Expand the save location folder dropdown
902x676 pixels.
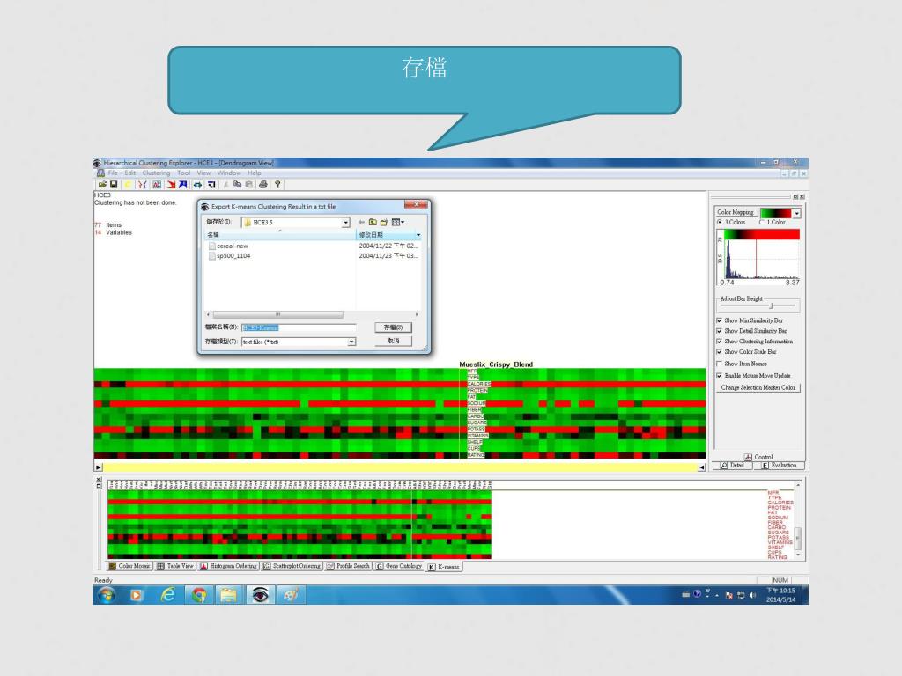tap(345, 223)
